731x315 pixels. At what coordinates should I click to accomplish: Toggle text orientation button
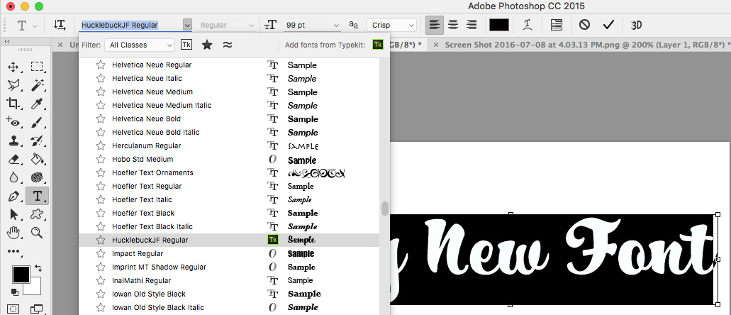pyautogui.click(x=60, y=25)
